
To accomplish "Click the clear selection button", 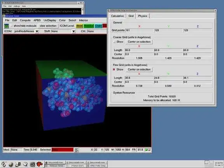I will click(48, 26).
